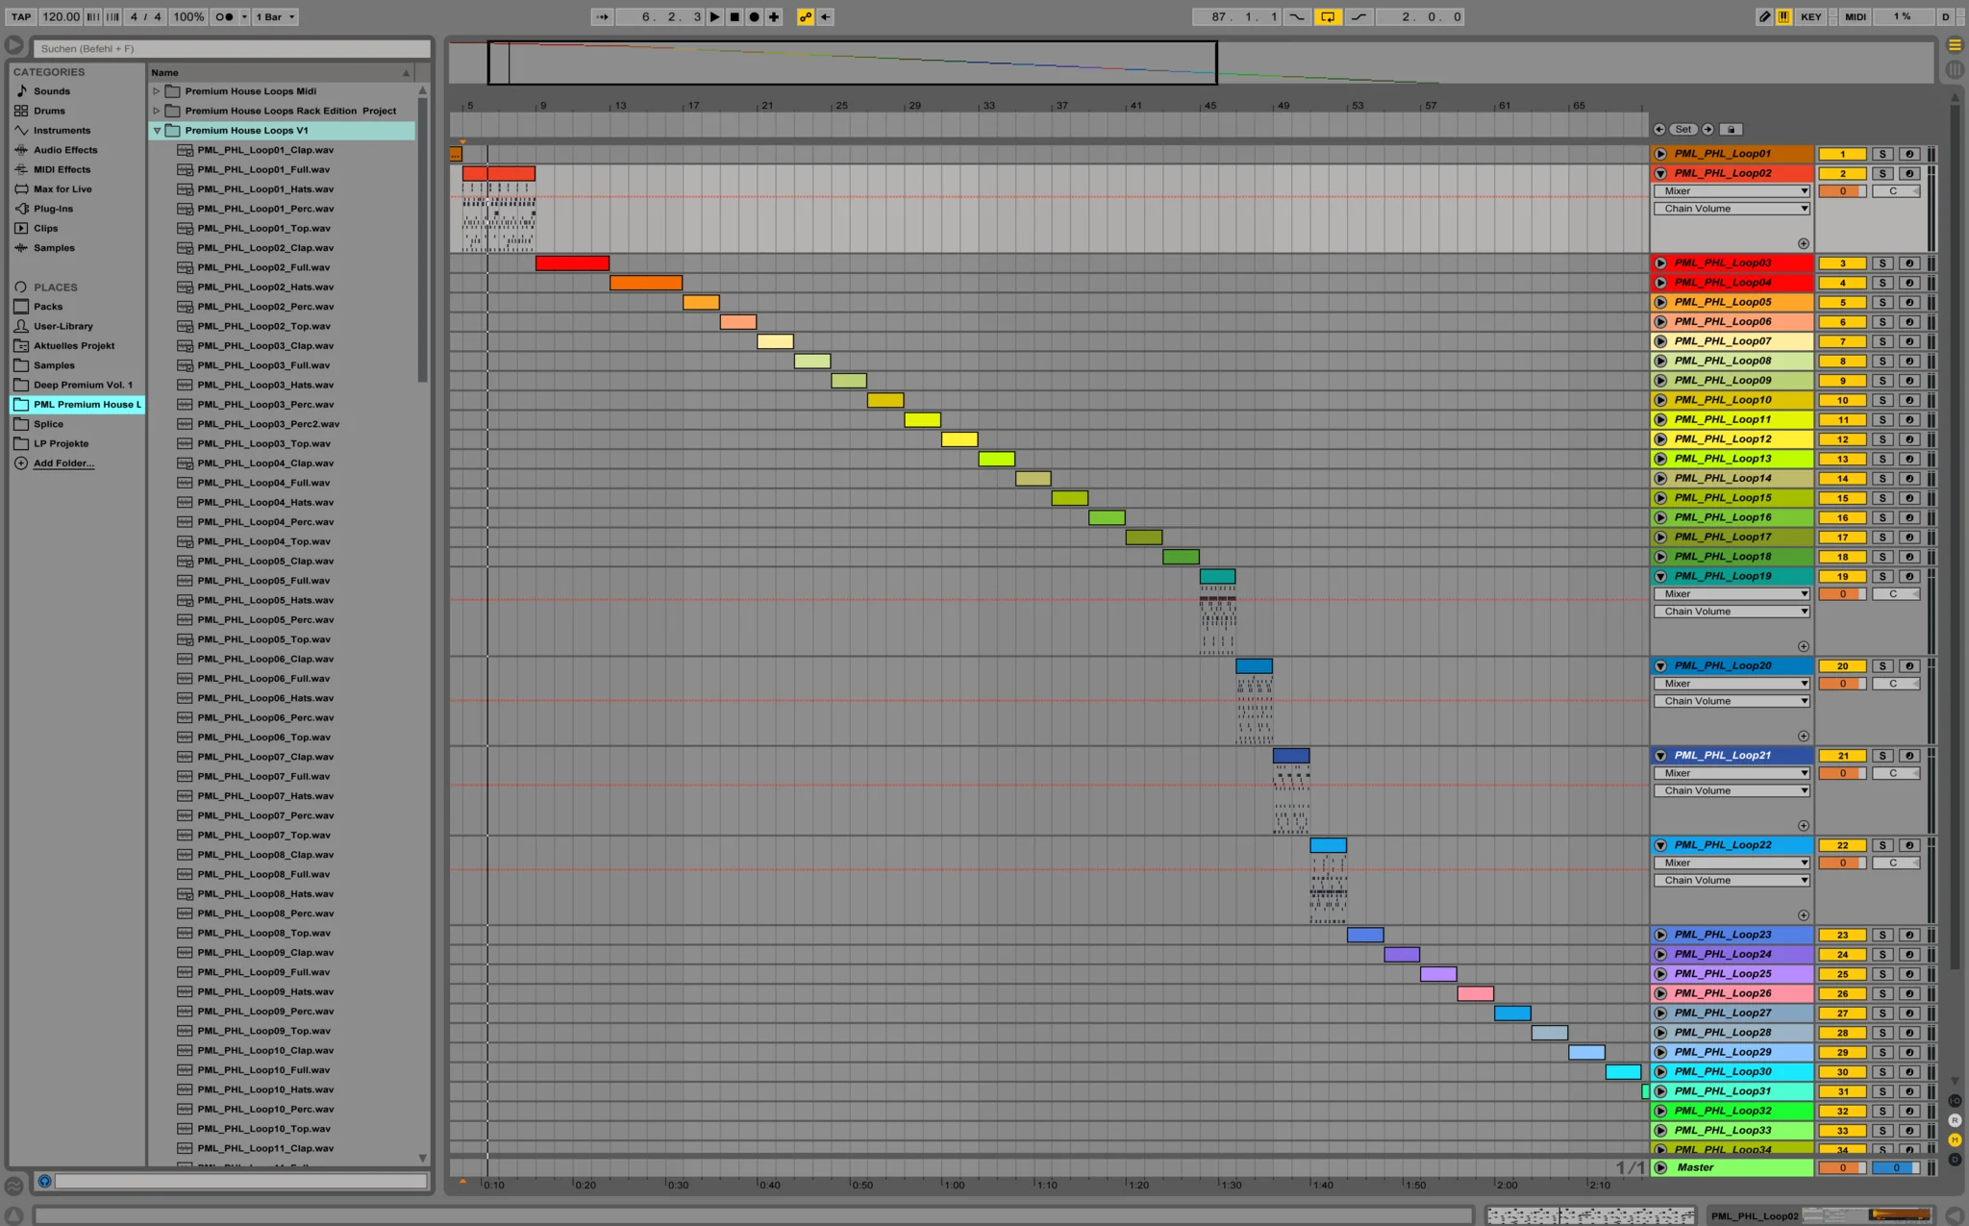1969x1226 pixels.
Task: Solo track PML_PHL_Loop05
Action: pyautogui.click(x=1882, y=303)
